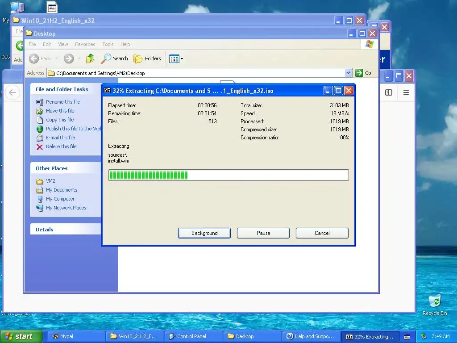Click the Go button
This screenshot has width=457, height=343.
(x=363, y=73)
